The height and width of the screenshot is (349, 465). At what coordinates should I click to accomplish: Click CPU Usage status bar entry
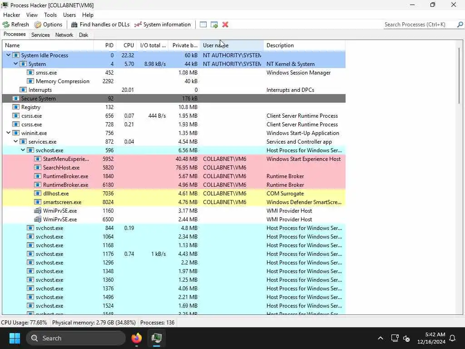click(24, 322)
